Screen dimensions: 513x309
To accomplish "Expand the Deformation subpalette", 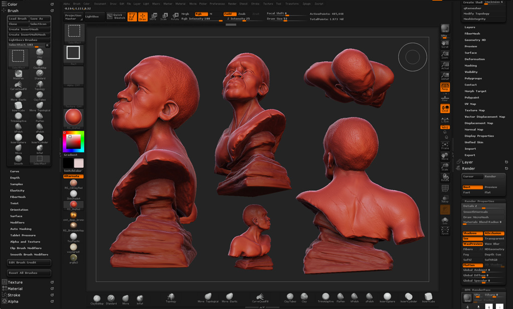I will [x=474, y=59].
